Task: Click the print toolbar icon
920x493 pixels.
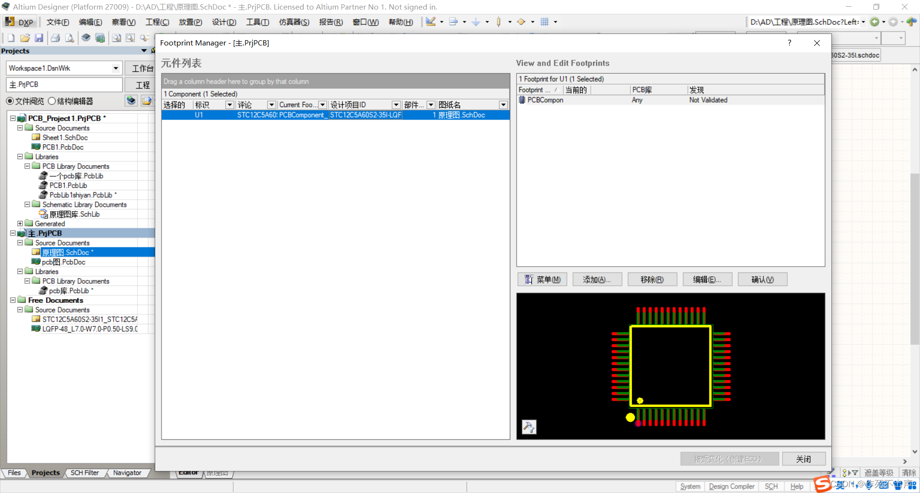Action: [x=56, y=38]
